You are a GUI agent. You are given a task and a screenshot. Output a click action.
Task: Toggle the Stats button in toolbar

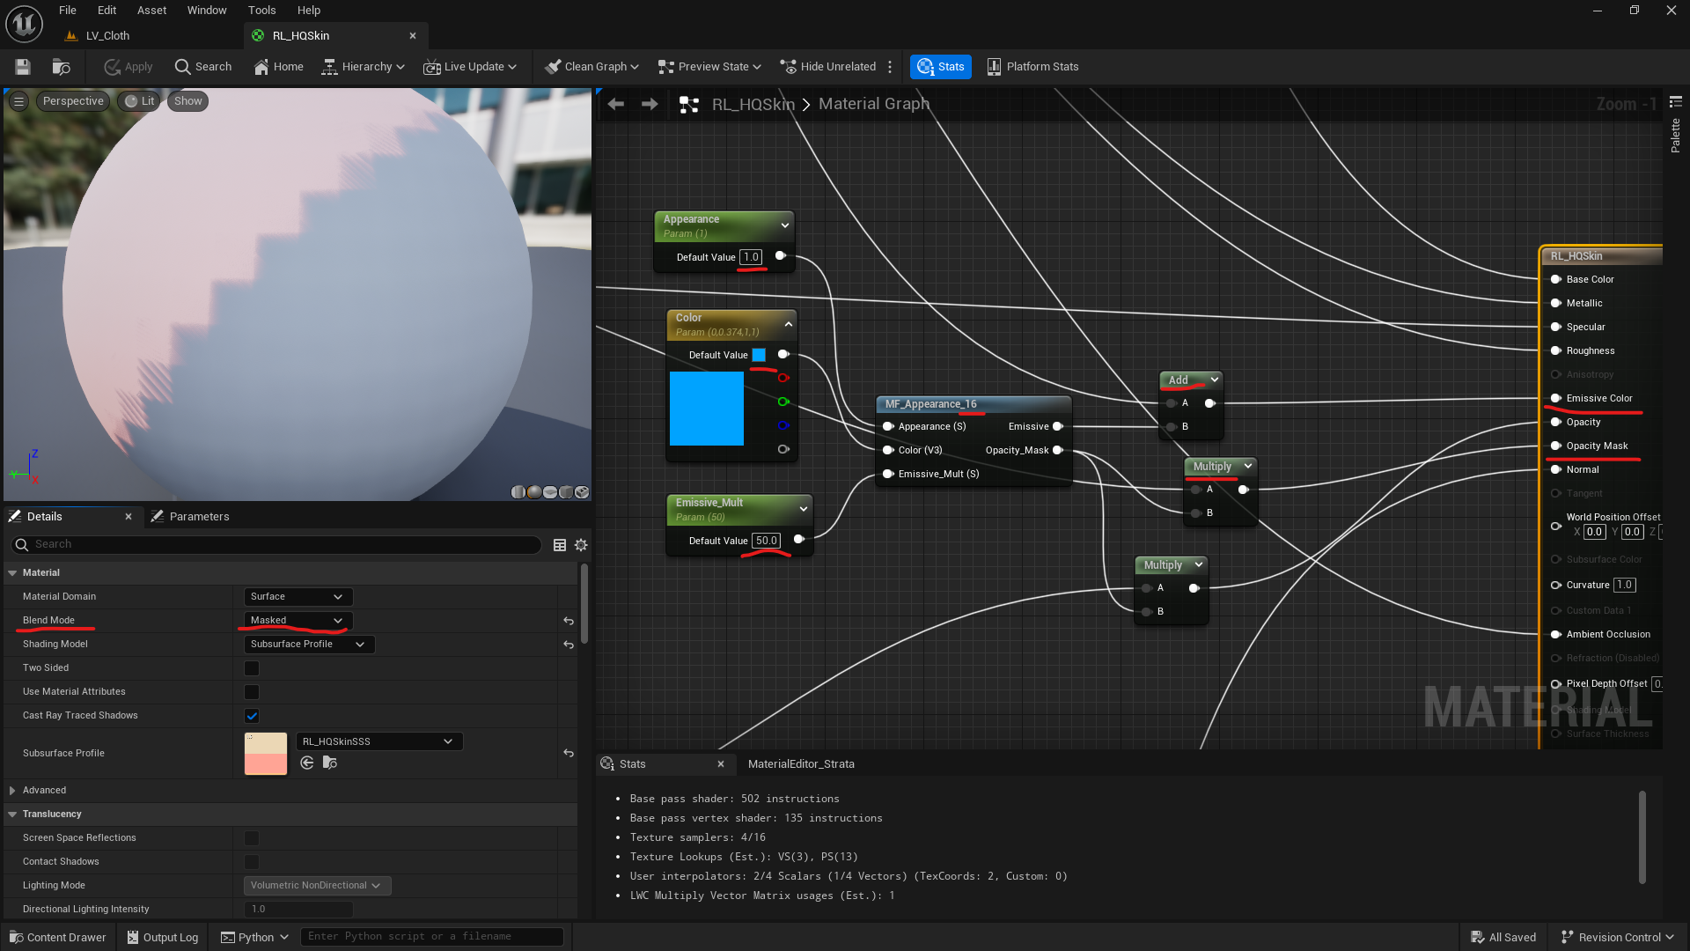coord(940,67)
